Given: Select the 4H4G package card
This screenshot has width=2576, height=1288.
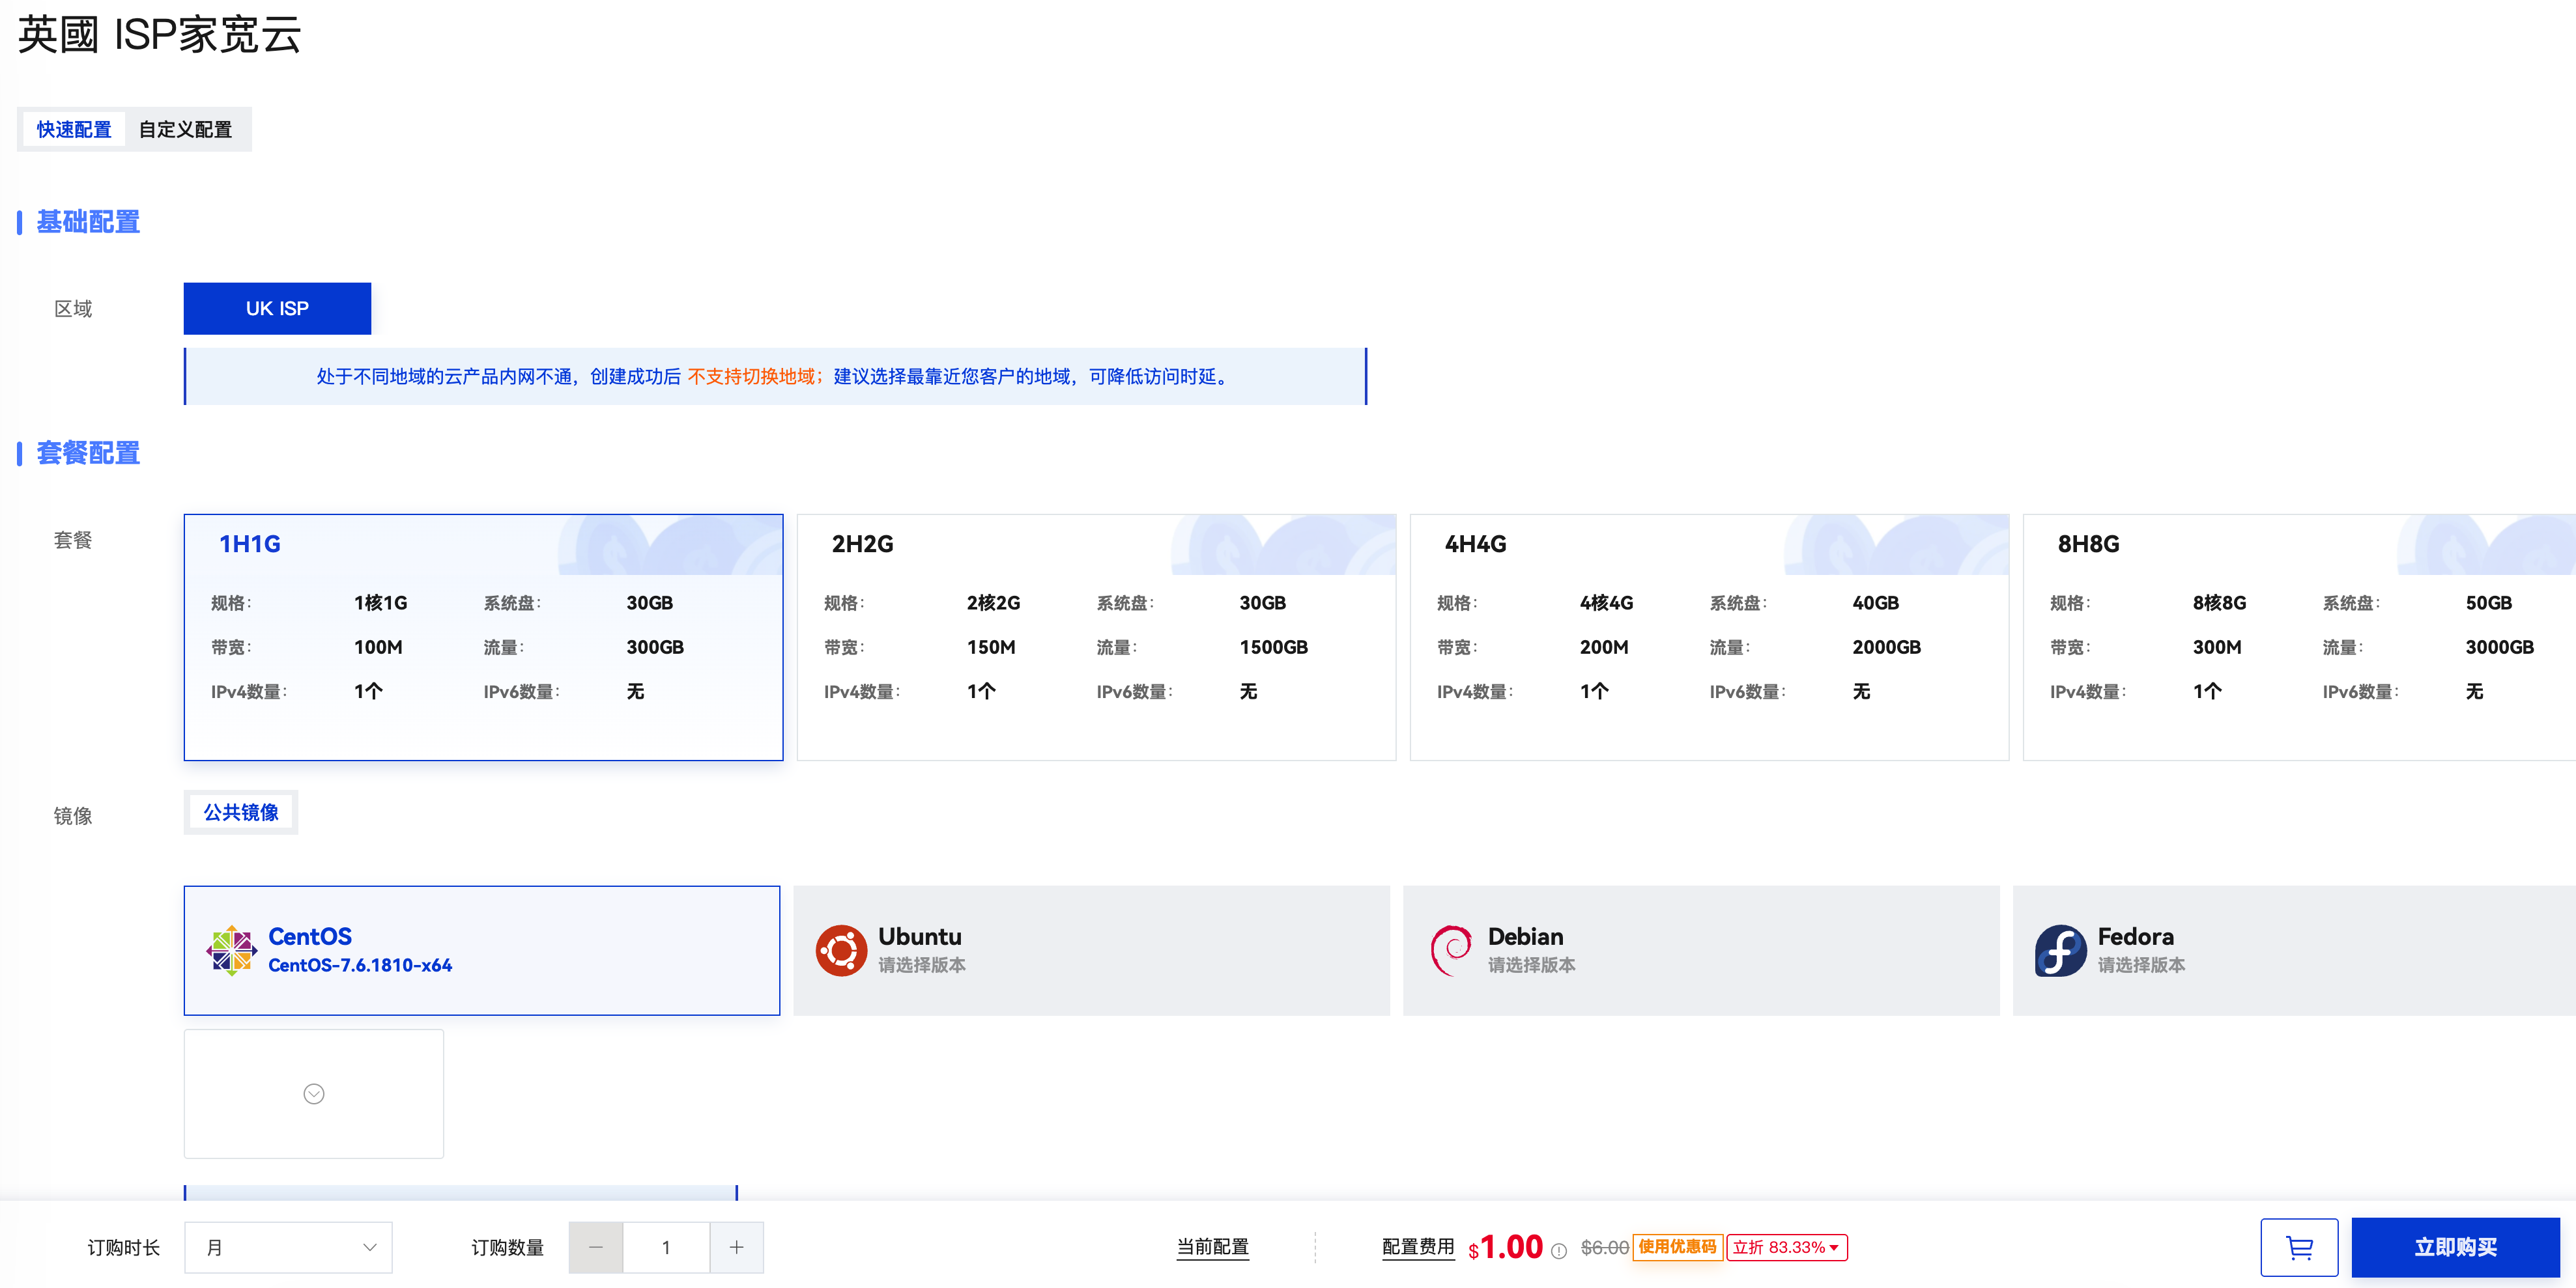Looking at the screenshot, I should coord(1709,637).
